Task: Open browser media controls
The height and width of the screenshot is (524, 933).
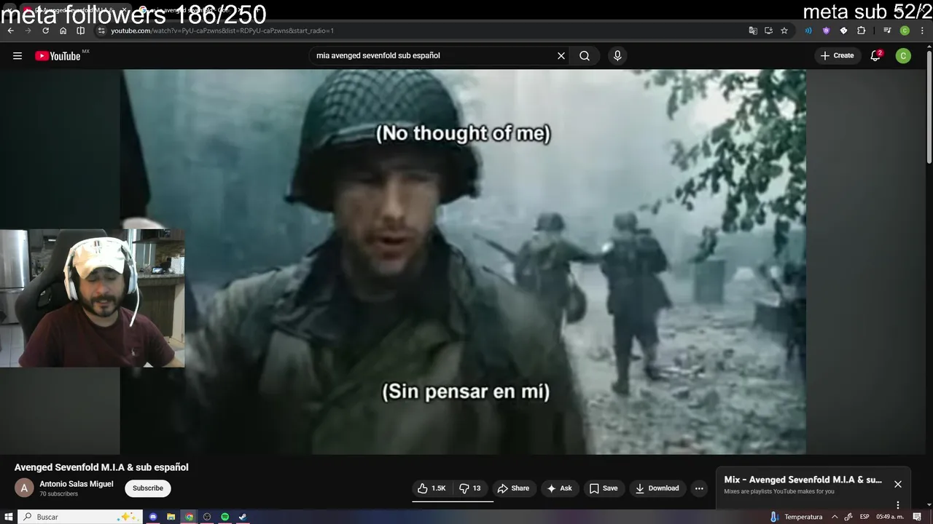Action: tap(887, 31)
